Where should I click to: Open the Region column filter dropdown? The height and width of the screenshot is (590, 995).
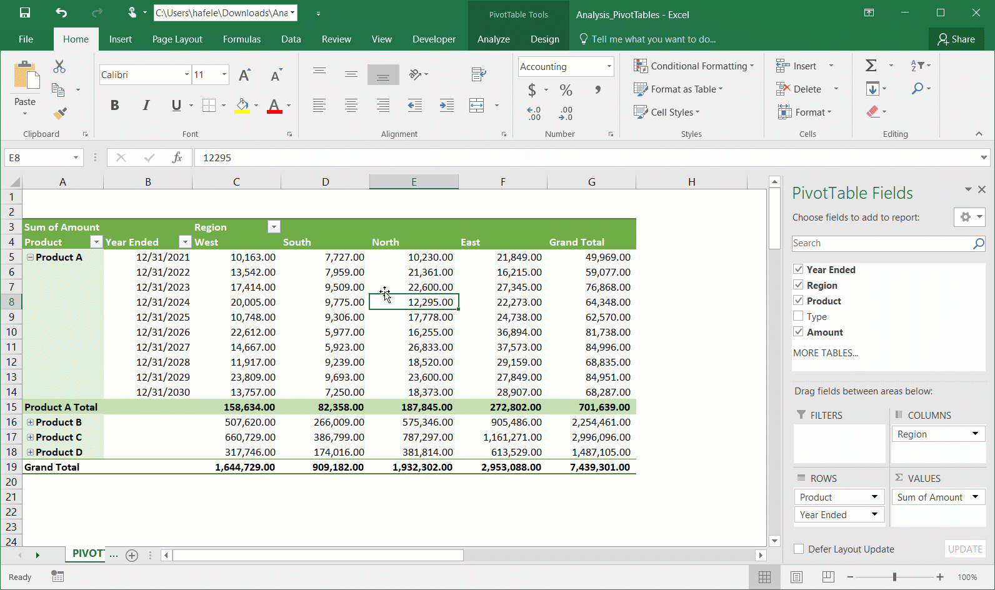click(274, 227)
